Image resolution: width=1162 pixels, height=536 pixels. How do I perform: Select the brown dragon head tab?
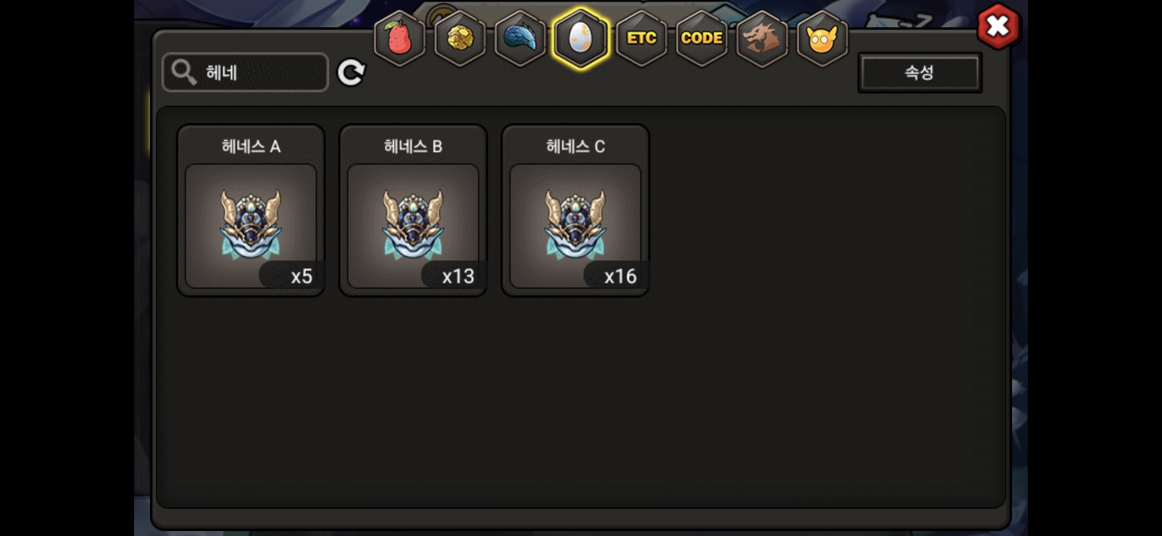coord(762,38)
